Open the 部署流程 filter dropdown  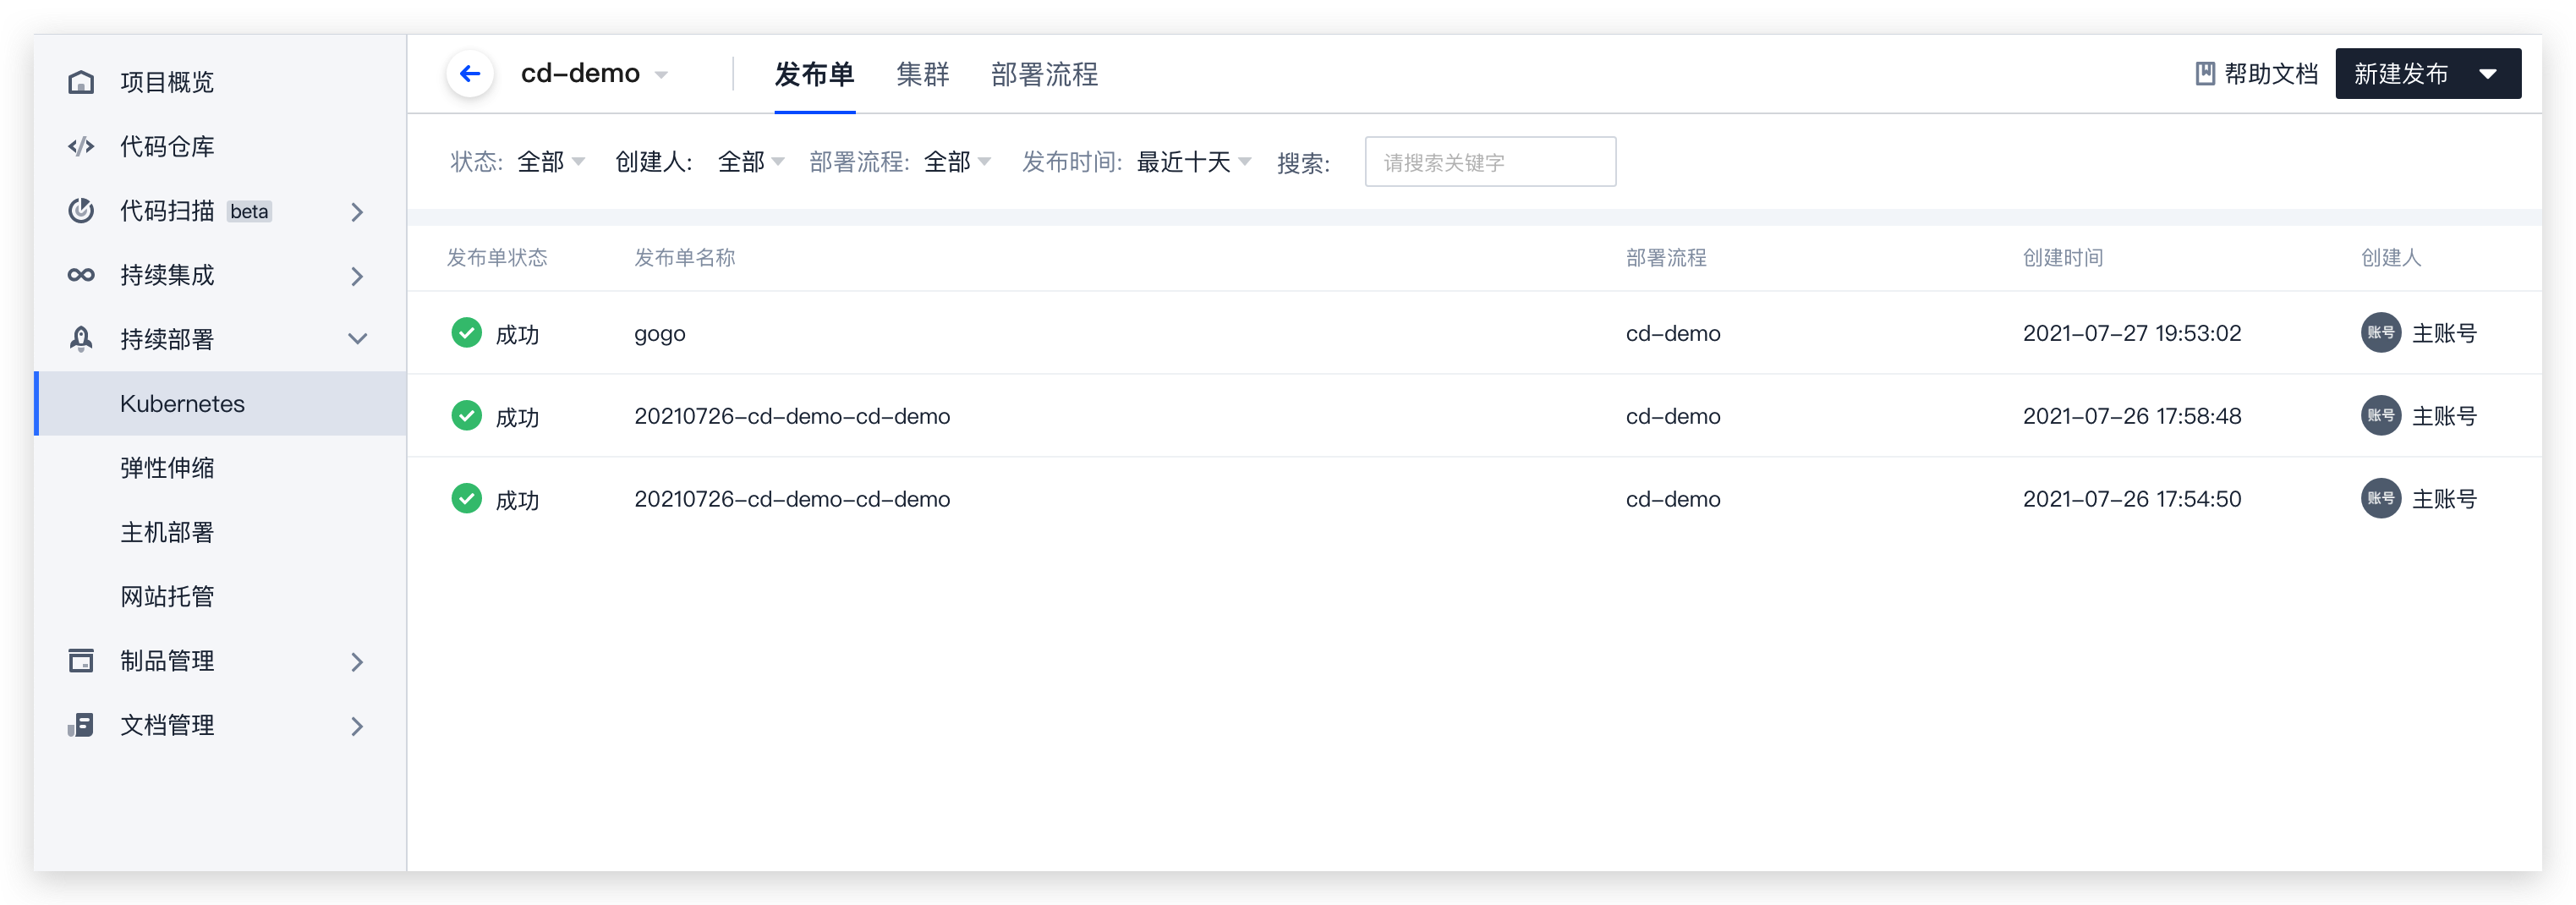pyautogui.click(x=957, y=162)
